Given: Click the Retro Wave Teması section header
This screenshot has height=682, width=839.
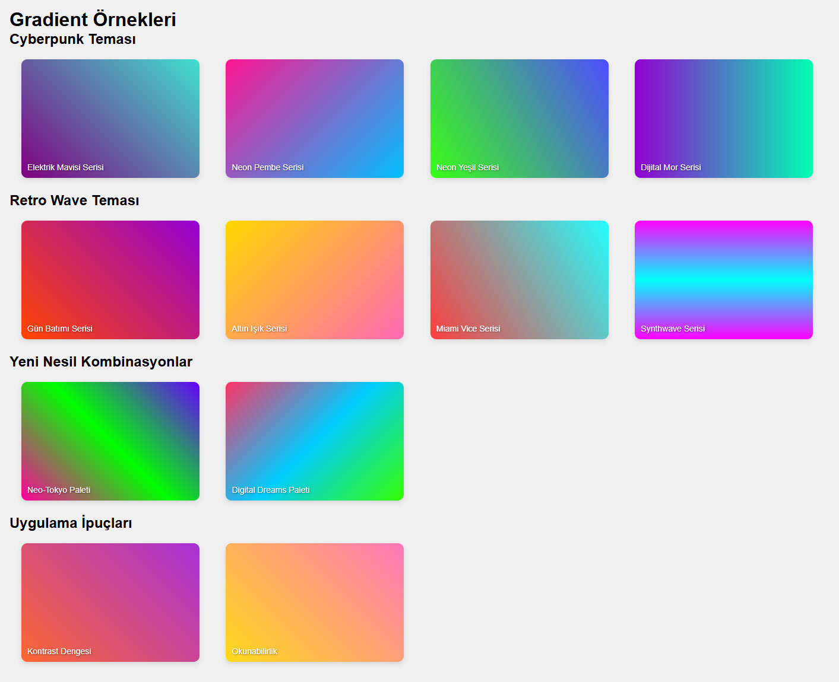Looking at the screenshot, I should point(74,200).
